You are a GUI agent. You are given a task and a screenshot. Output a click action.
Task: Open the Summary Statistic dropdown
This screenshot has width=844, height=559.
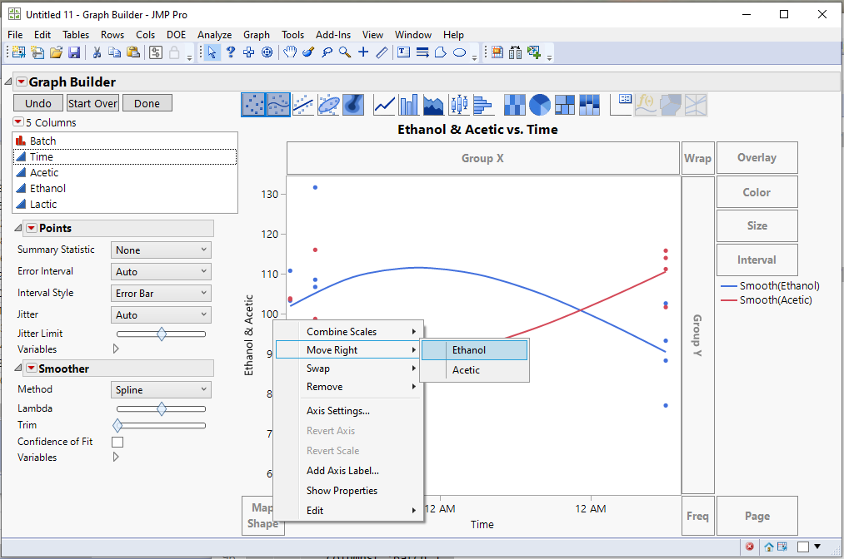(160, 250)
